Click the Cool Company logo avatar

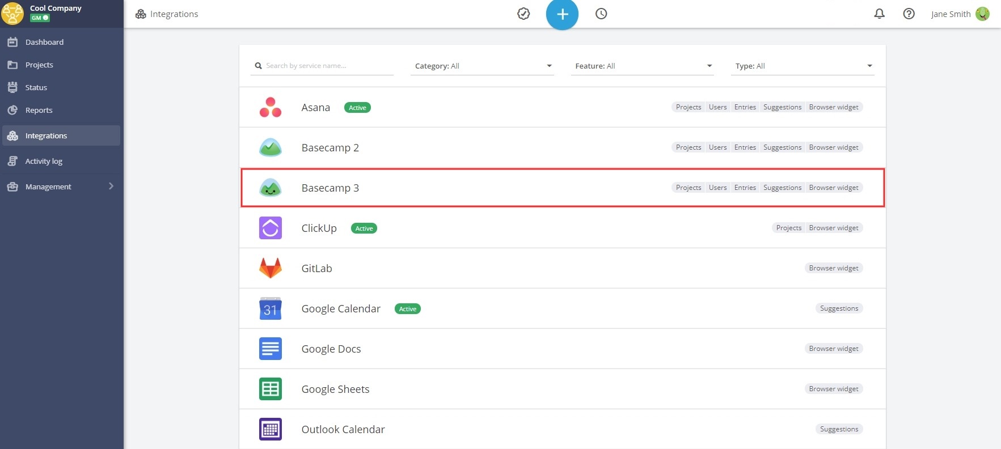click(x=12, y=13)
